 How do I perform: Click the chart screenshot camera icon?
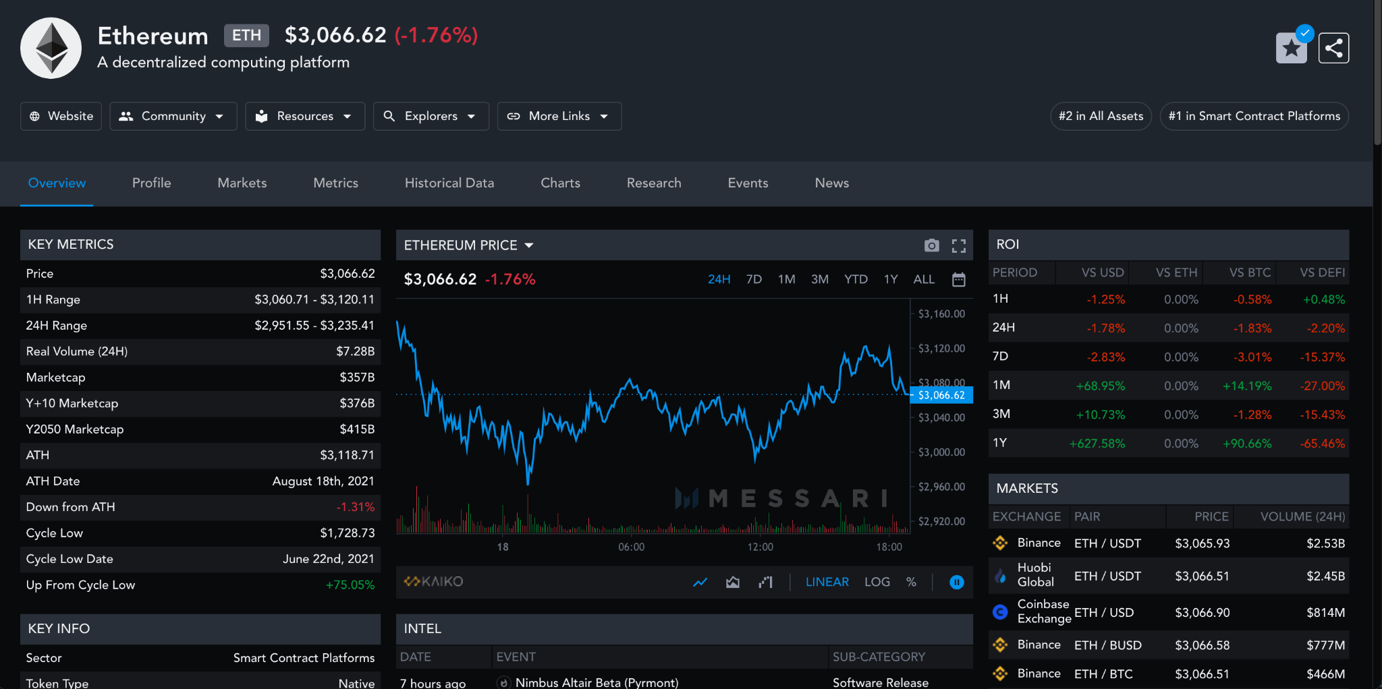[931, 245]
